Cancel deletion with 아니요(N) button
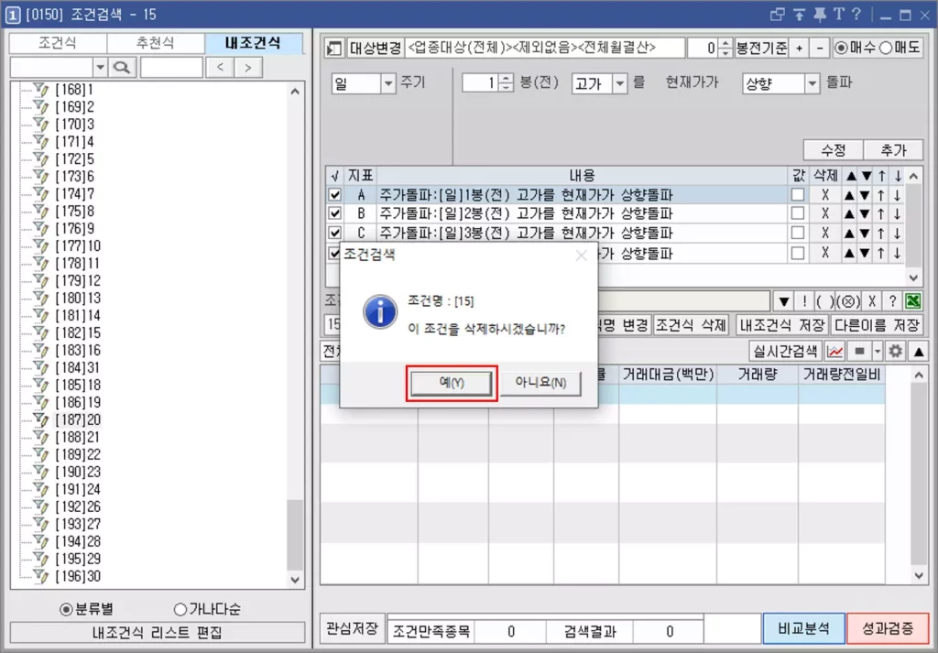 coord(540,383)
